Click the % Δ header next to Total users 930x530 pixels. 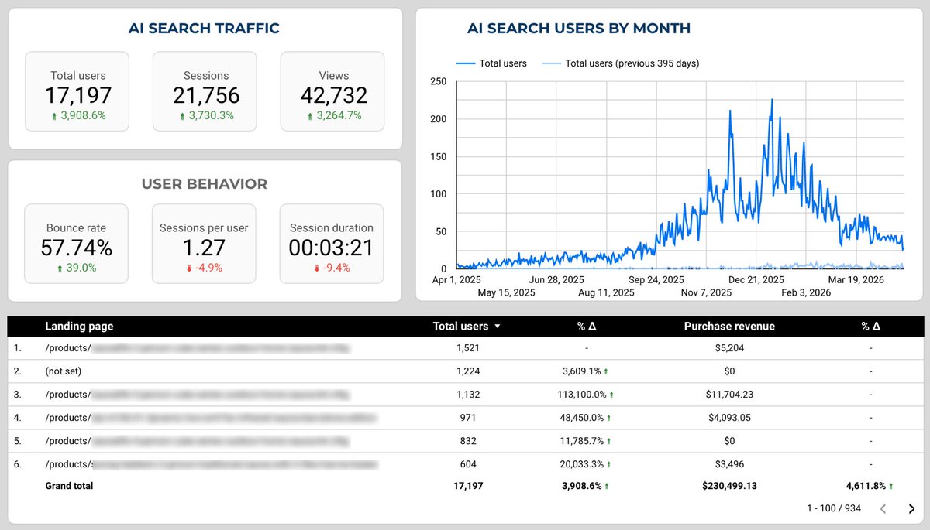[x=587, y=327]
